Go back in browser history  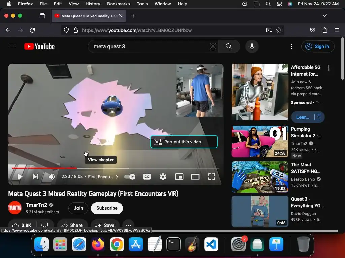[x=8, y=30]
